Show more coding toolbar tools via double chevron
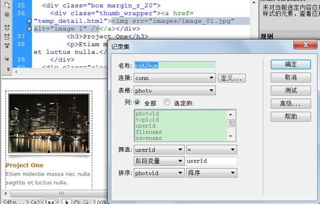The height and width of the screenshot is (204, 320). click(x=8, y=69)
